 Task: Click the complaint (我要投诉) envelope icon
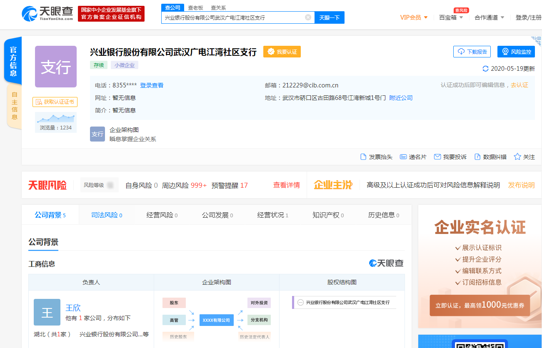coord(437,157)
